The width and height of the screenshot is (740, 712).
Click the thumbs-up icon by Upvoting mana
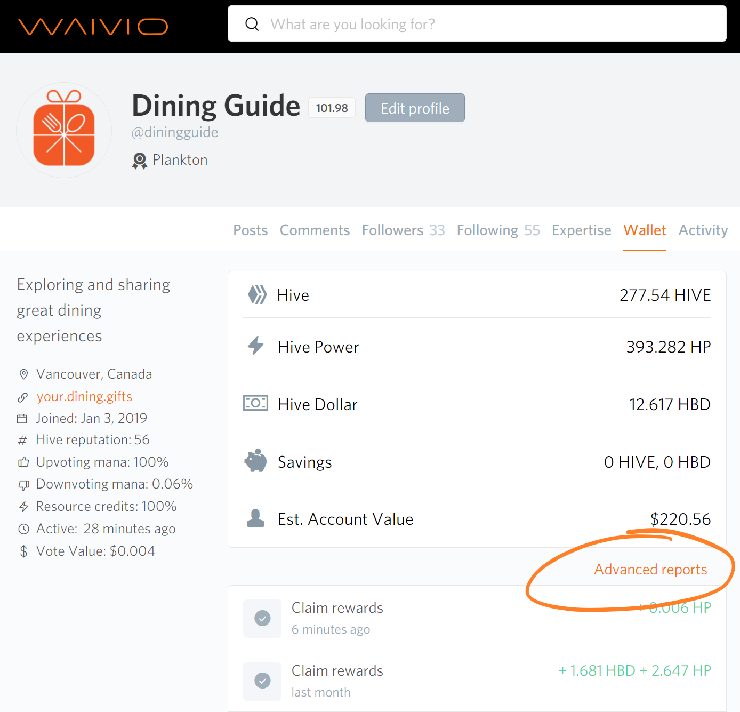pos(23,462)
